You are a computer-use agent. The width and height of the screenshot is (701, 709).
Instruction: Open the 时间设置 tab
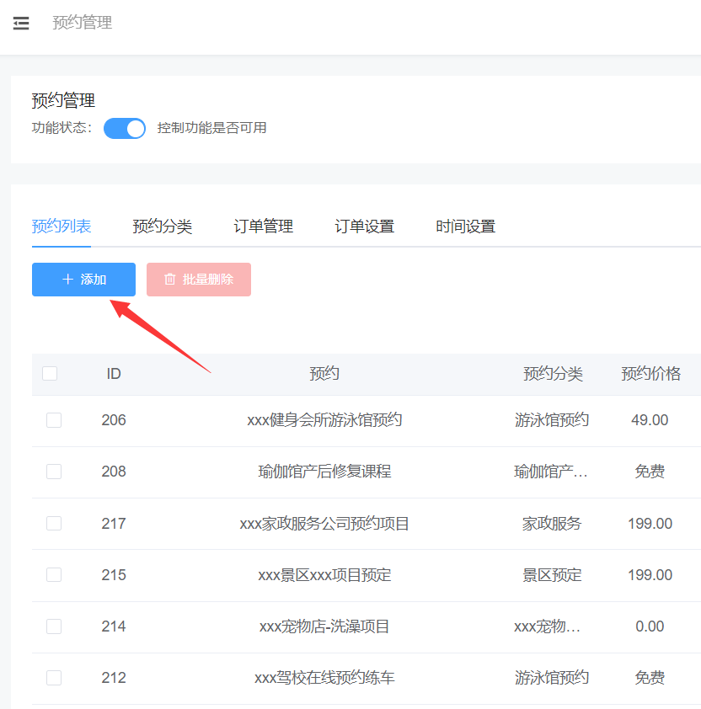pyautogui.click(x=466, y=226)
